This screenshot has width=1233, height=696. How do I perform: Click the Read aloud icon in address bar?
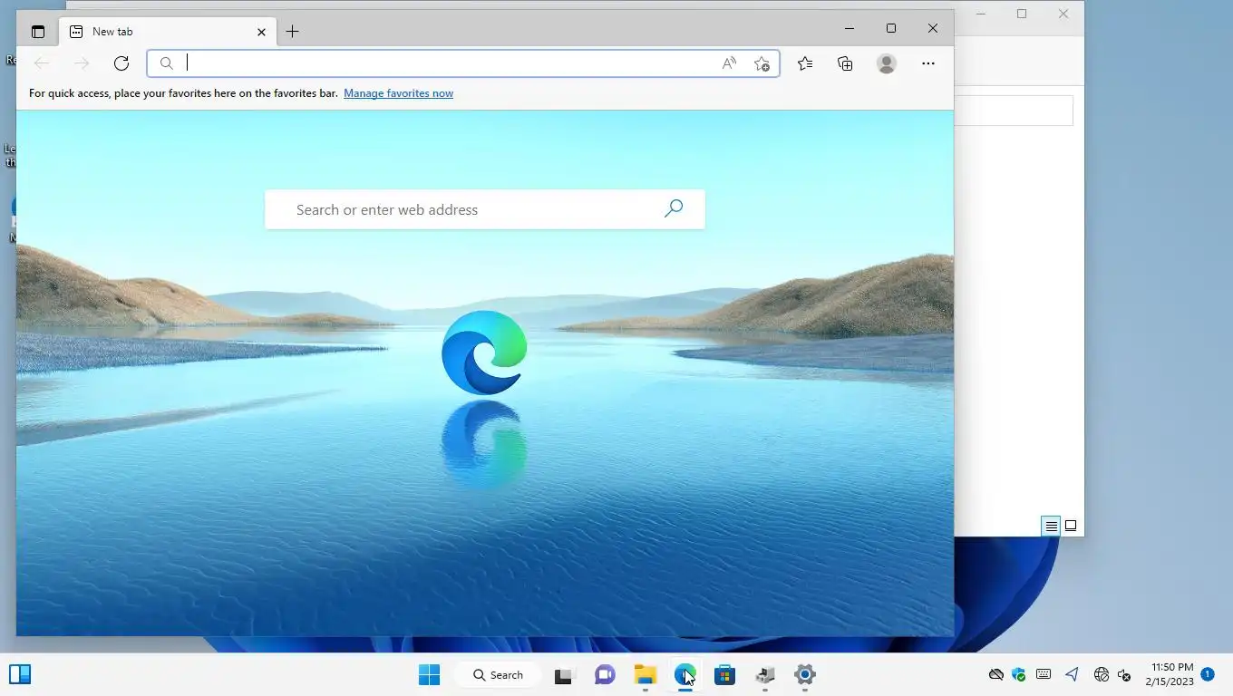point(729,63)
